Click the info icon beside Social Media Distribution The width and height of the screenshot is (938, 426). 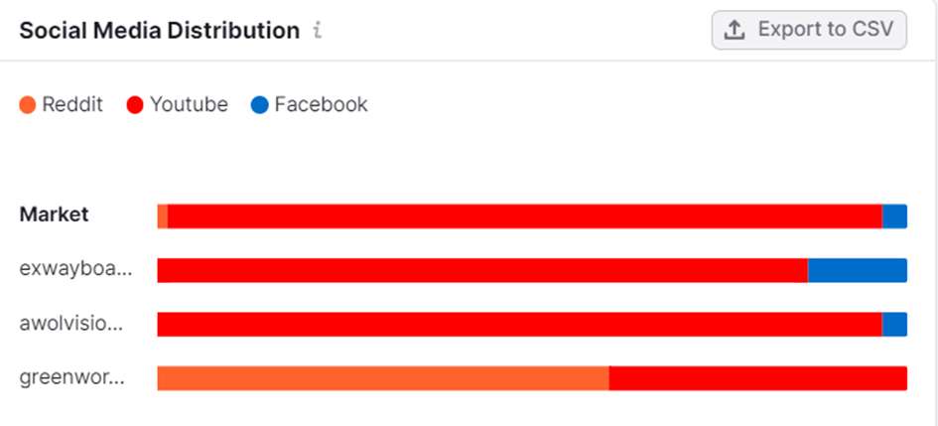click(318, 31)
